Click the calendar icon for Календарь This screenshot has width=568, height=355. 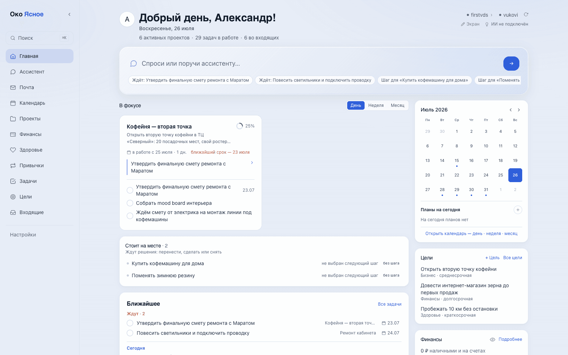(13, 103)
